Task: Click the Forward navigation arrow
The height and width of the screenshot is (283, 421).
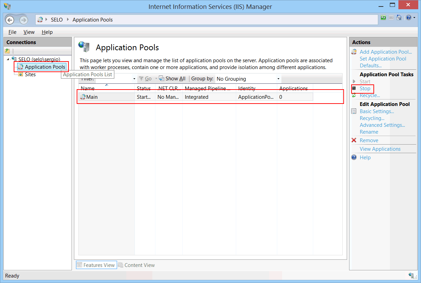Action: pos(23,20)
